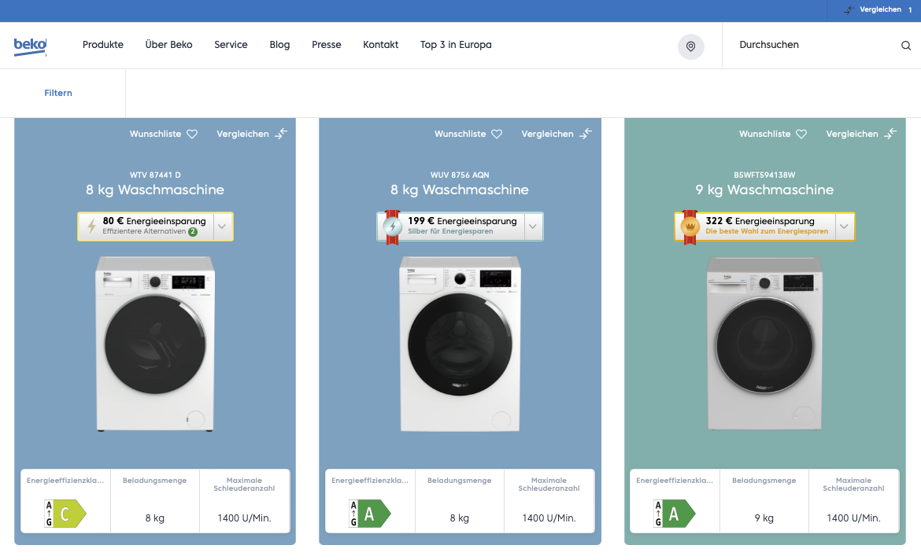
Task: Open 8 kg Waschmaschine title for WUV 8756 AQN
Action: (x=460, y=190)
